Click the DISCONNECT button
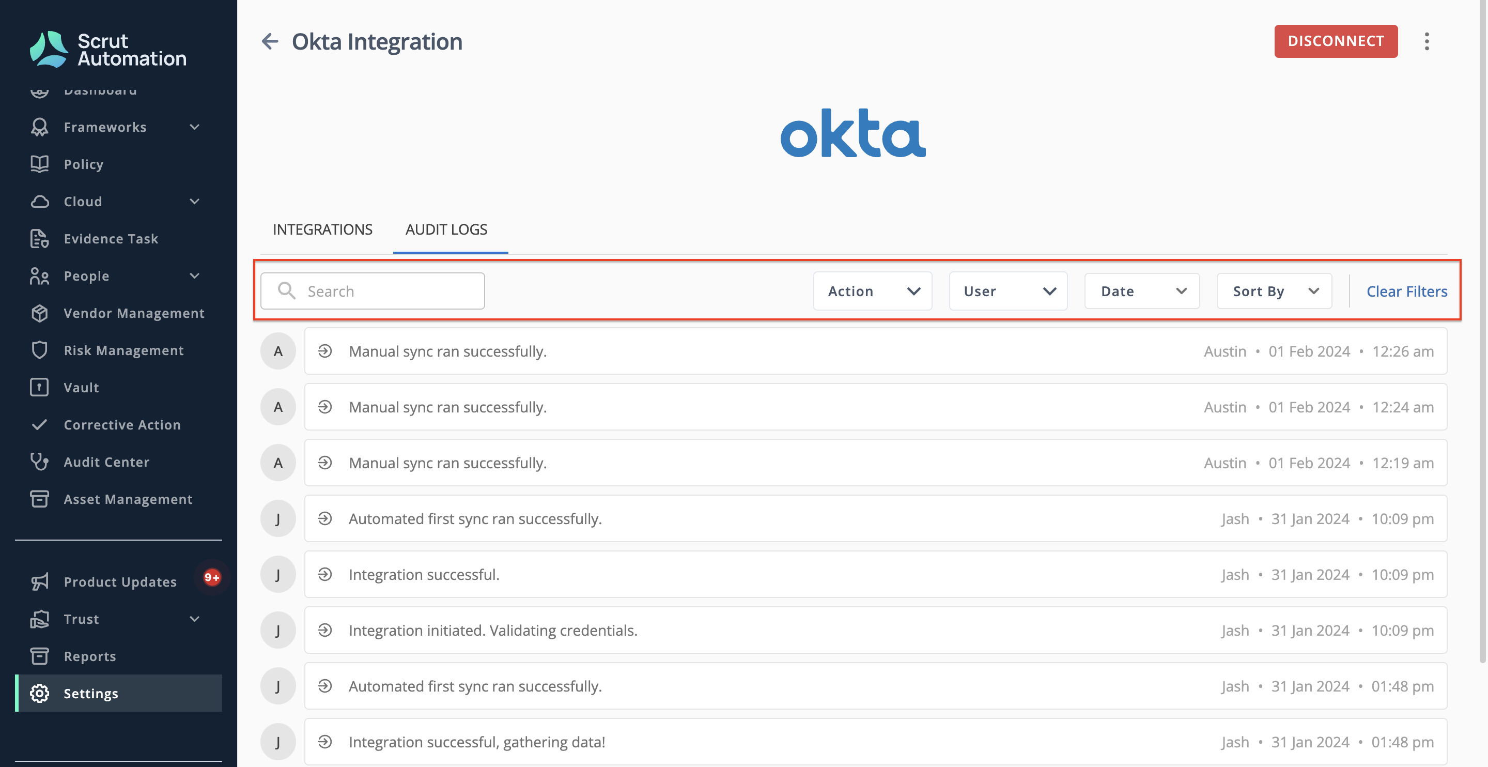 pyautogui.click(x=1336, y=41)
